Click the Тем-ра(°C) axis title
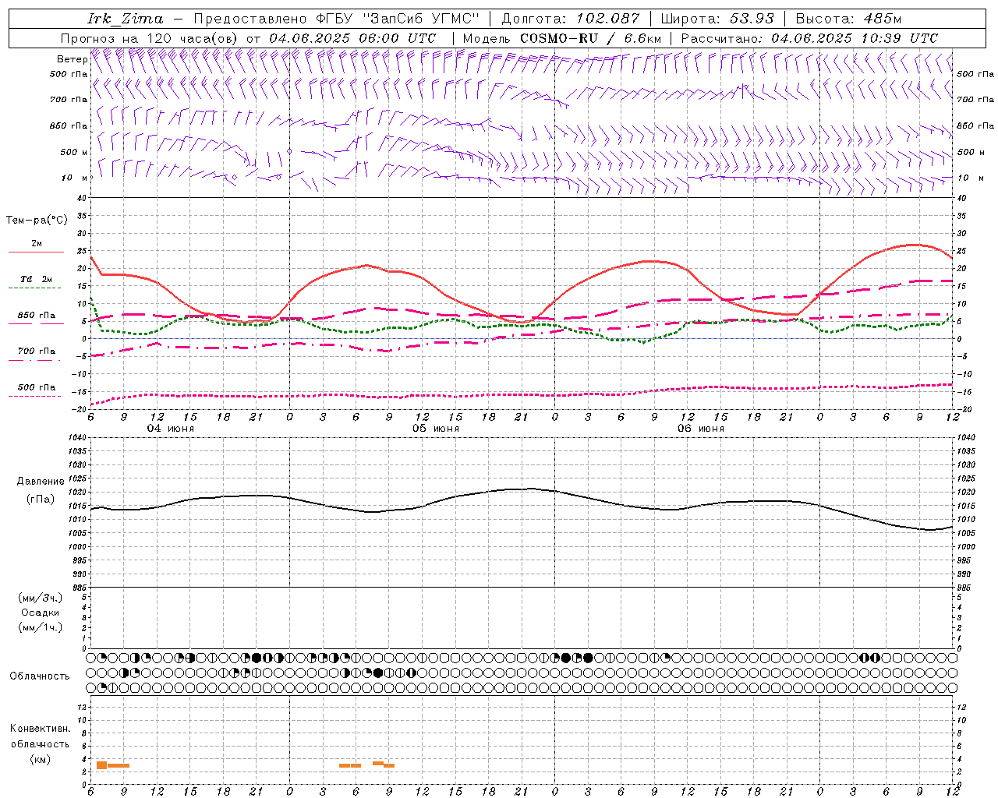 tap(37, 221)
